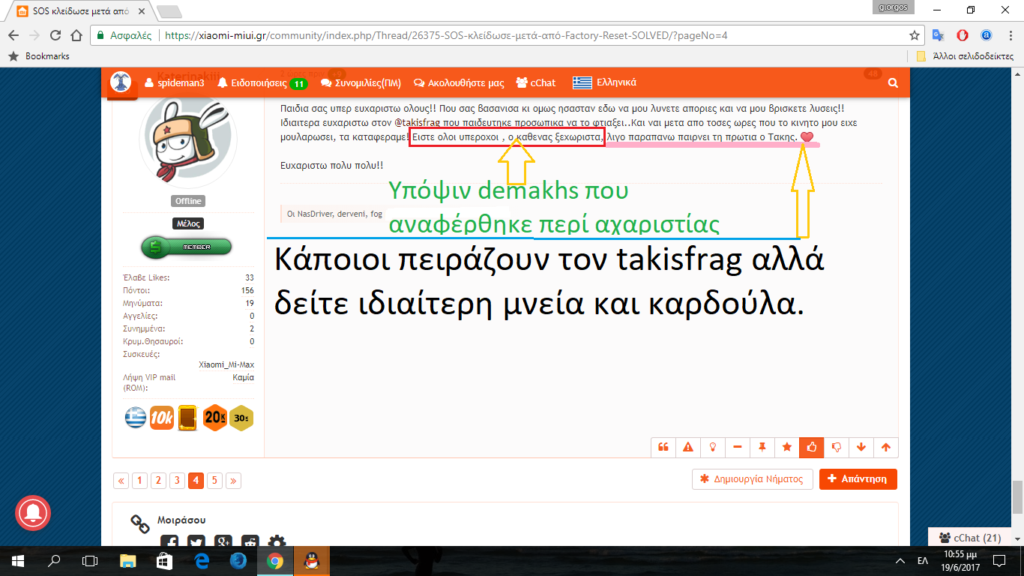Click the lightbulb icon under the post
Image resolution: width=1024 pixels, height=576 pixels.
click(x=713, y=447)
